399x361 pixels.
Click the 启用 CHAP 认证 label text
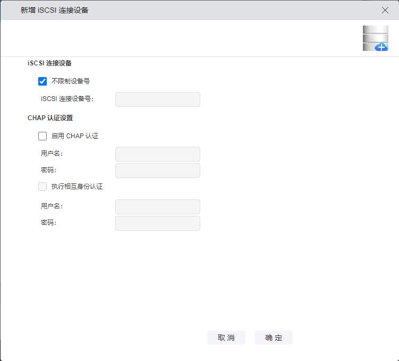point(74,136)
